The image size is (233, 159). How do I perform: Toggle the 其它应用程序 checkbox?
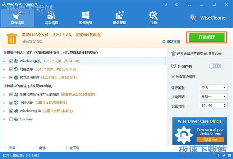11,77
